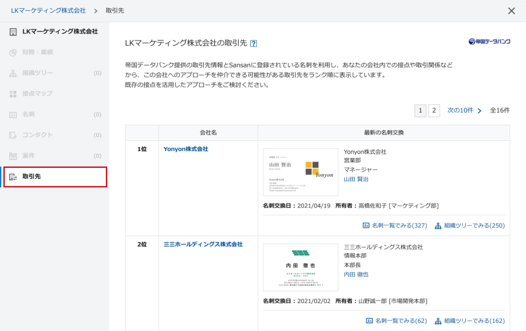The image size is (526, 331).
Task: Click the 本部長 title text
Action: point(352,265)
